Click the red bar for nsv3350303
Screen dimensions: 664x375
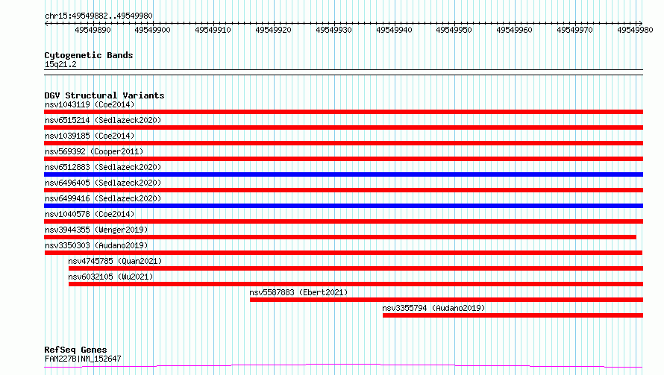[x=343, y=253]
